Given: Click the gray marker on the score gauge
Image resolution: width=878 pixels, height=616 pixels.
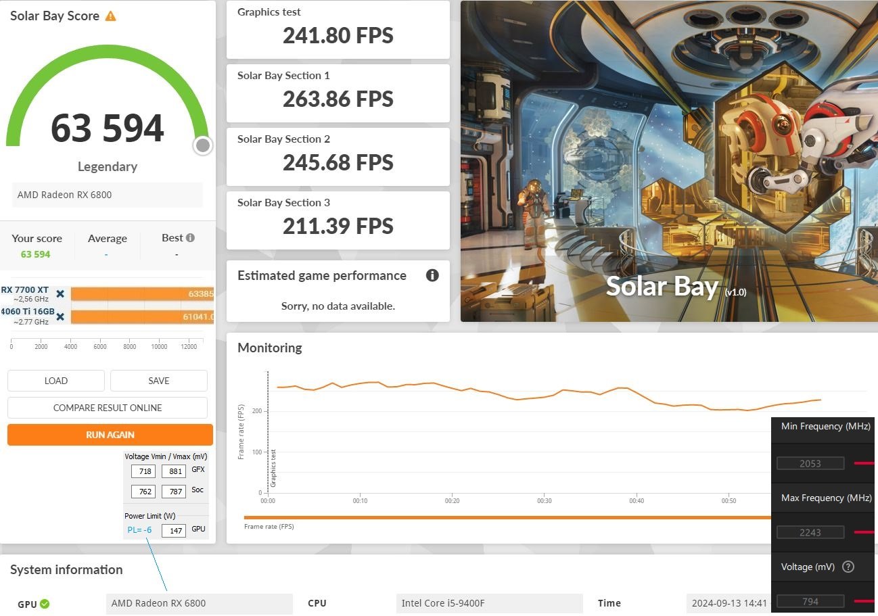Looking at the screenshot, I should [x=202, y=145].
